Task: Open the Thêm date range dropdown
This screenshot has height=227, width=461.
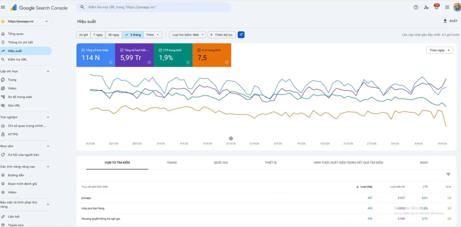Action: pos(153,35)
